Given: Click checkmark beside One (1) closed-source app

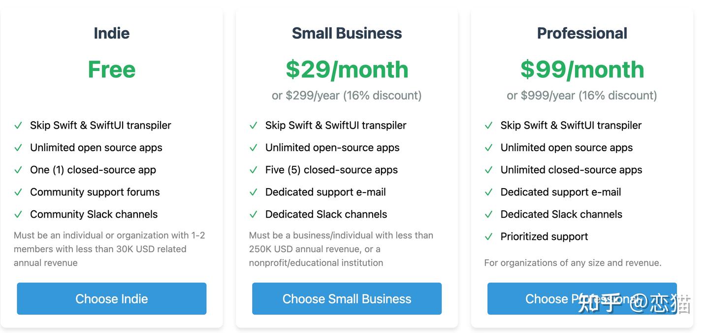Looking at the screenshot, I should pyautogui.click(x=18, y=170).
